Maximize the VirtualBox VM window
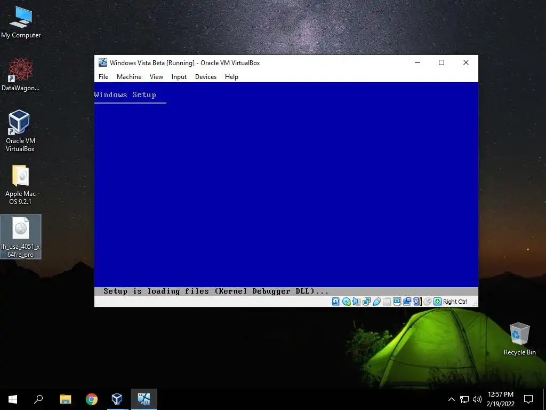The width and height of the screenshot is (546, 410). pos(441,63)
